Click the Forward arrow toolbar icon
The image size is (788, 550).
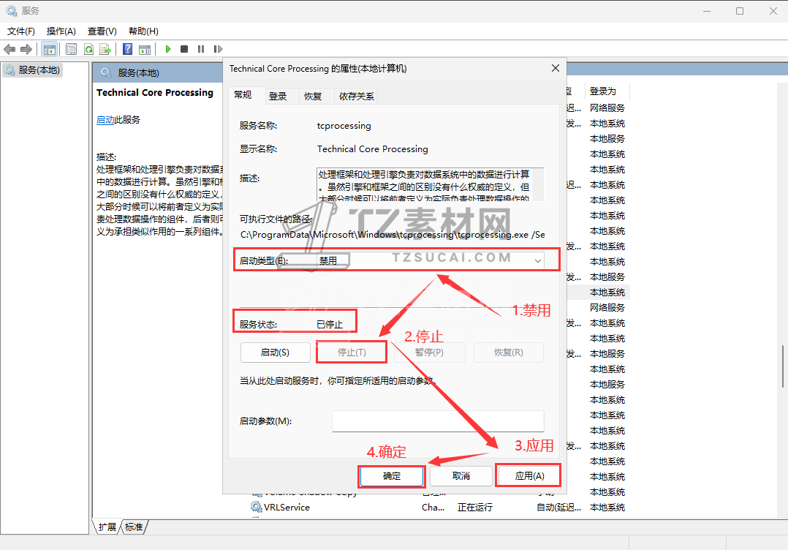pyautogui.click(x=26, y=49)
